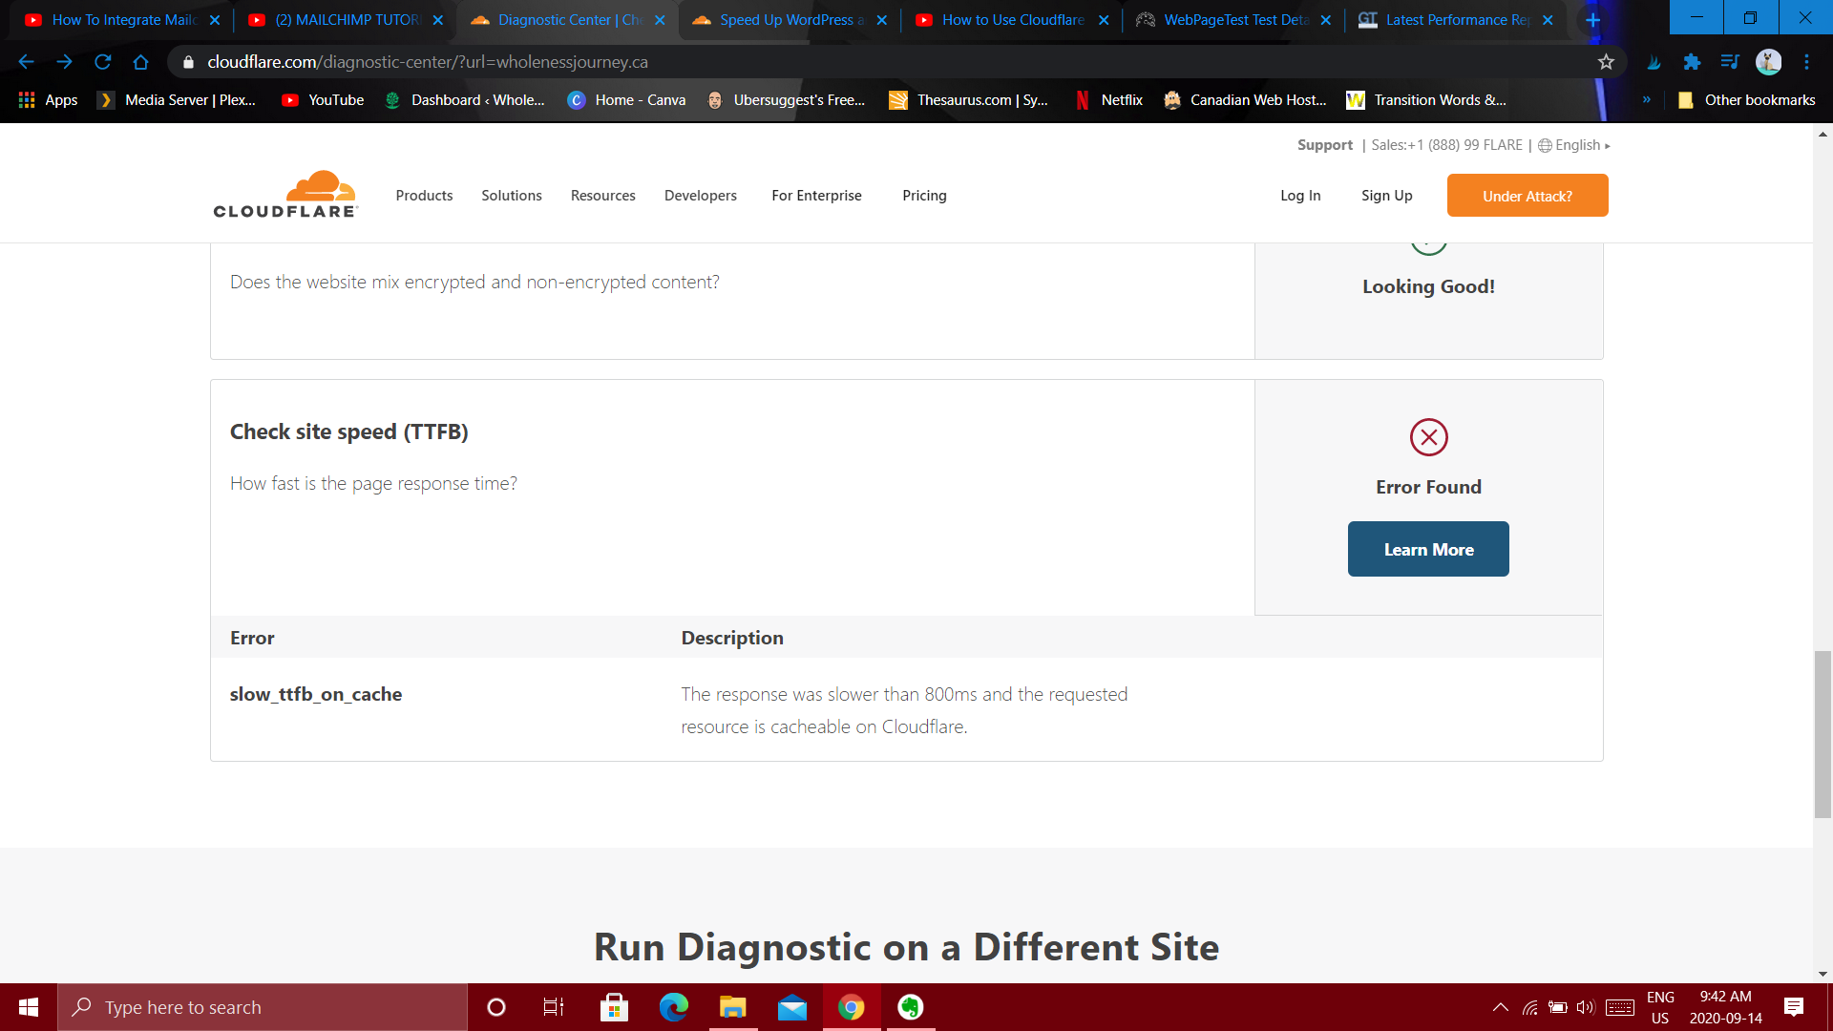Click the 'Under Attack?' button icon

click(x=1526, y=195)
